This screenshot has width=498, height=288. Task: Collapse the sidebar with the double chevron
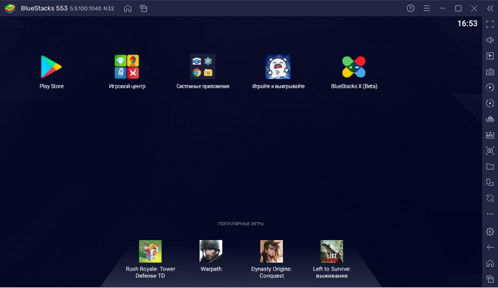[x=491, y=8]
